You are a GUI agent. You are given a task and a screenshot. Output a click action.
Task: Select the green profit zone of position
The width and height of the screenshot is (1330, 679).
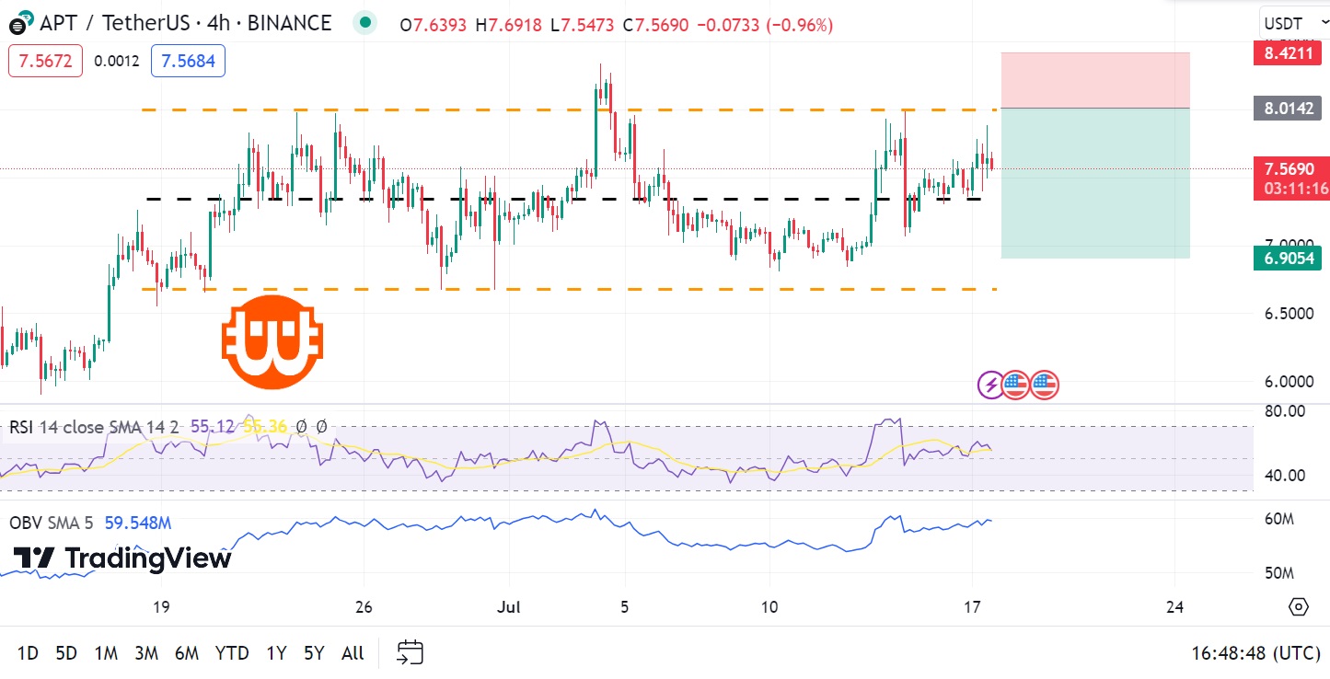click(x=1095, y=183)
